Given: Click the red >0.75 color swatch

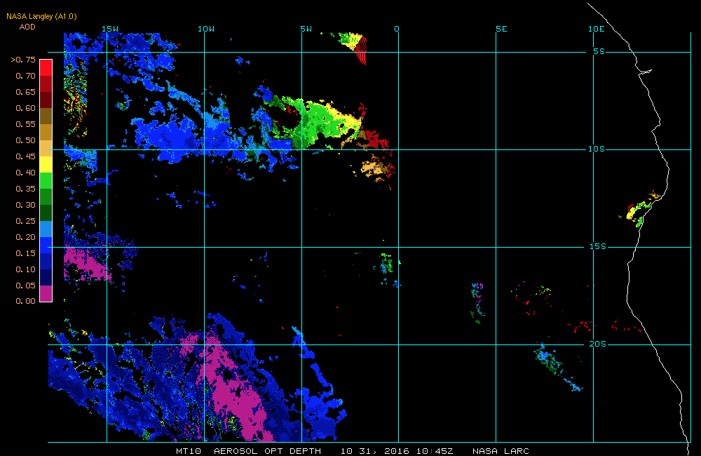Looking at the screenshot, I should tap(46, 67).
